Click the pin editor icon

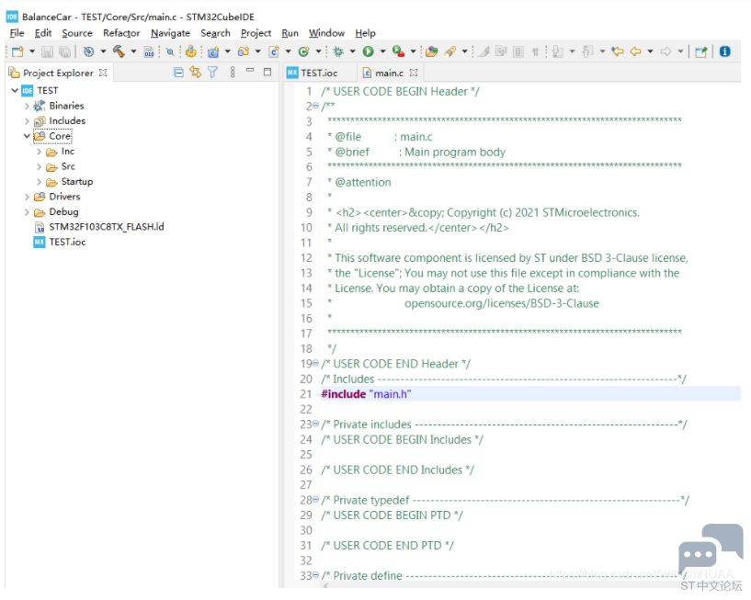[701, 51]
